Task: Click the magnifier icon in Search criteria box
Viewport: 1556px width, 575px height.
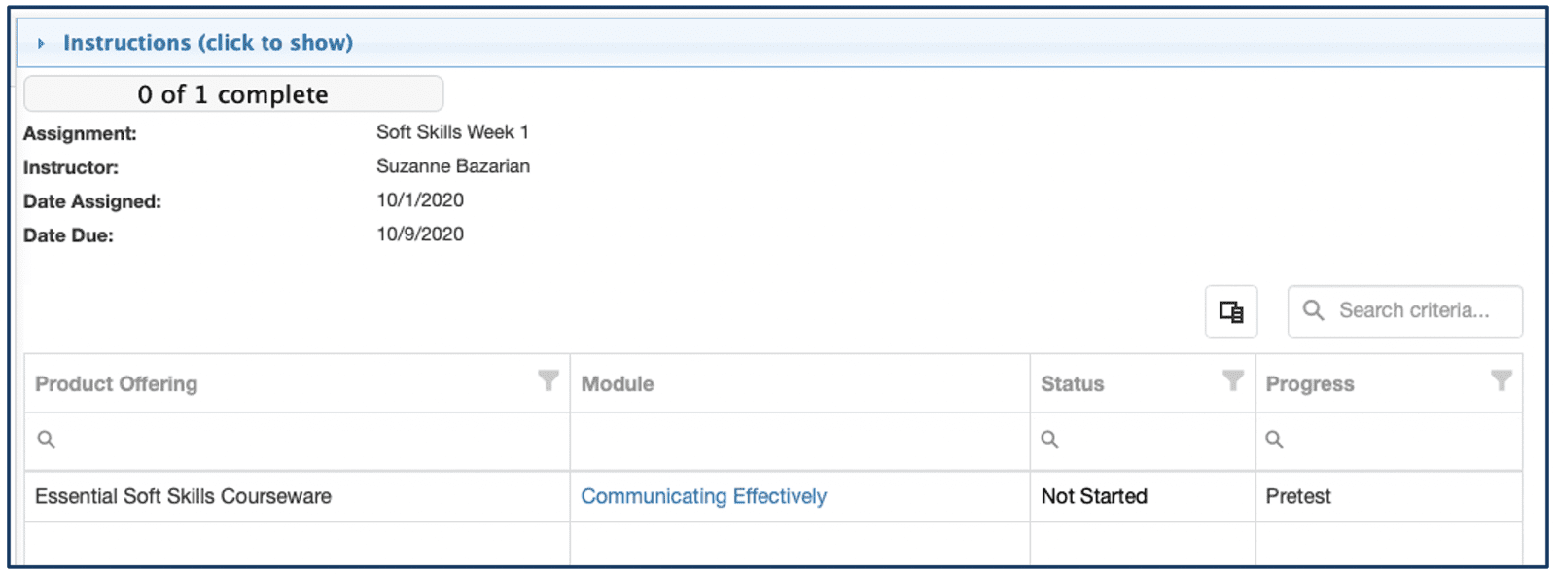Action: pyautogui.click(x=1313, y=310)
